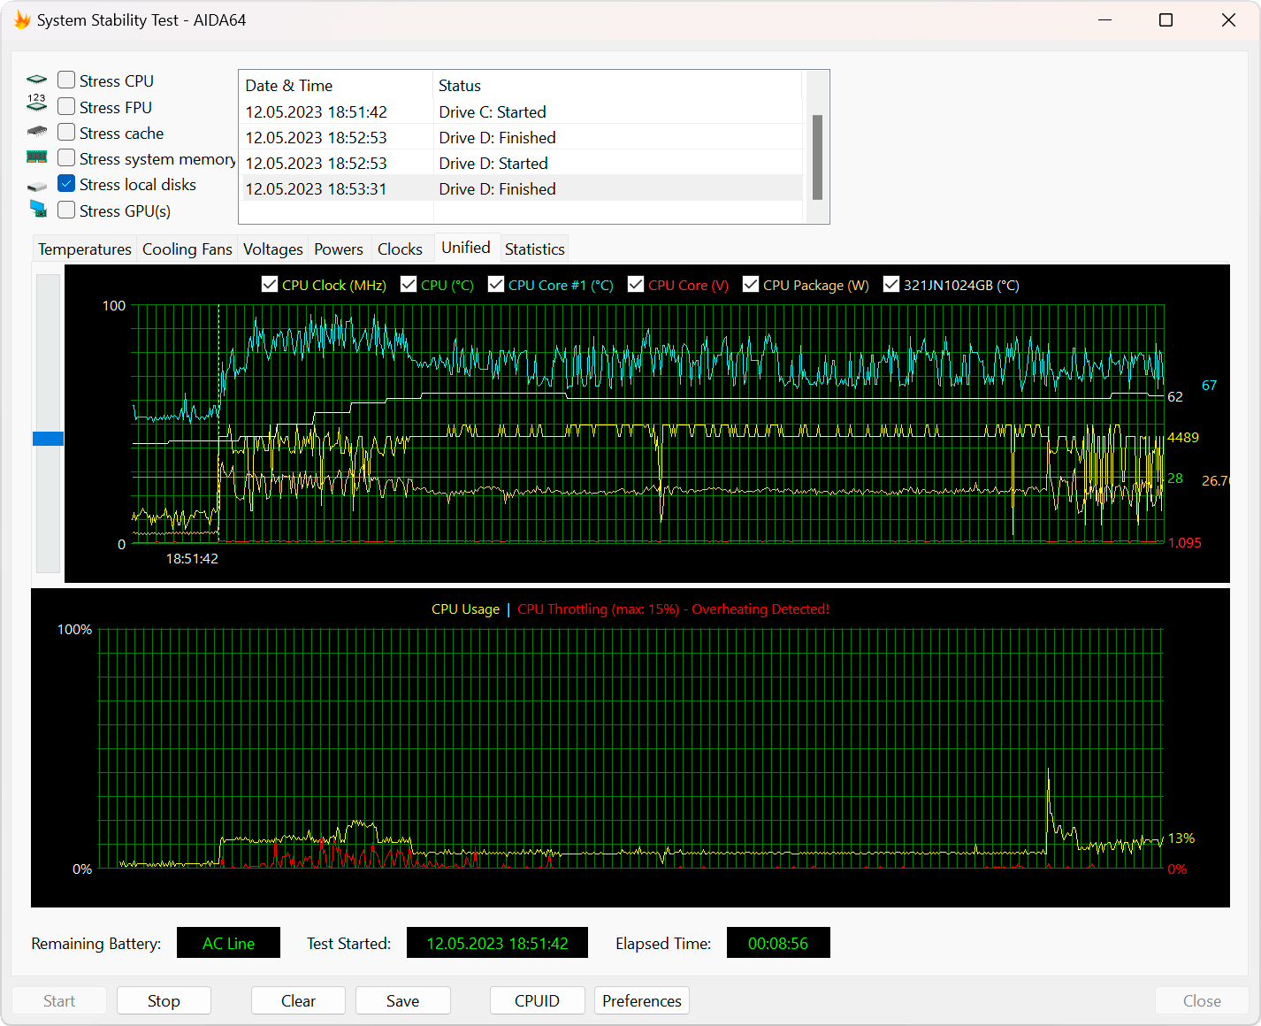Open the Statistics tab
The image size is (1261, 1026).
click(534, 249)
